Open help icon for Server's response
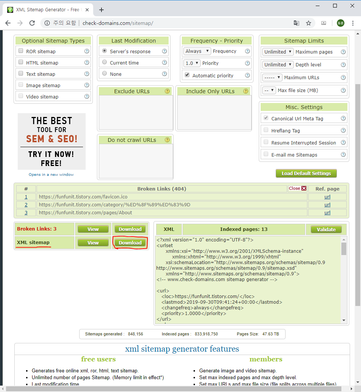Image resolution: width=361 pixels, height=392 pixels. click(x=164, y=51)
